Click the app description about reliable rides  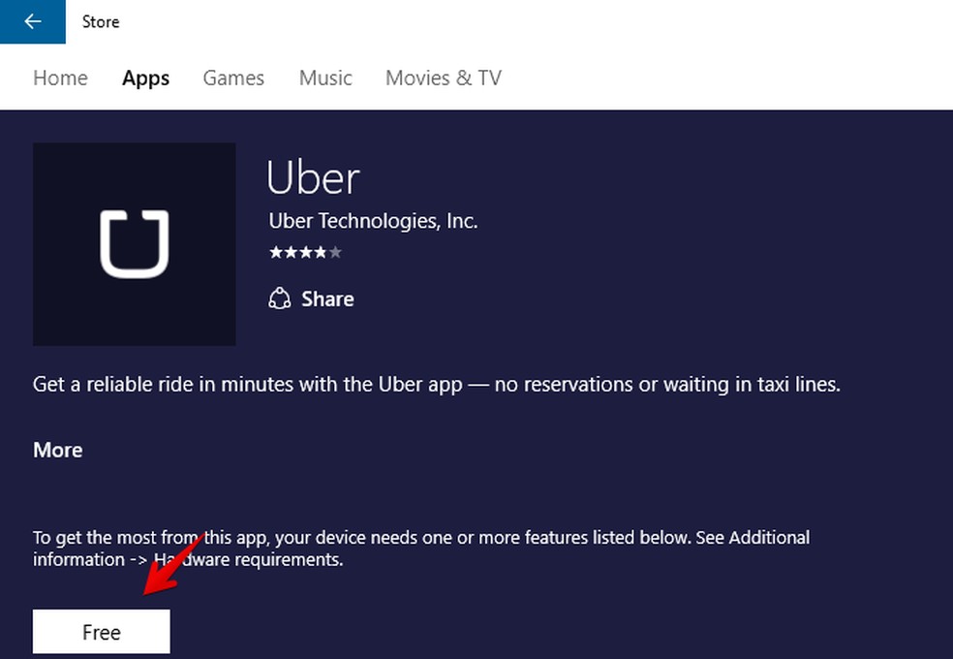click(x=438, y=384)
